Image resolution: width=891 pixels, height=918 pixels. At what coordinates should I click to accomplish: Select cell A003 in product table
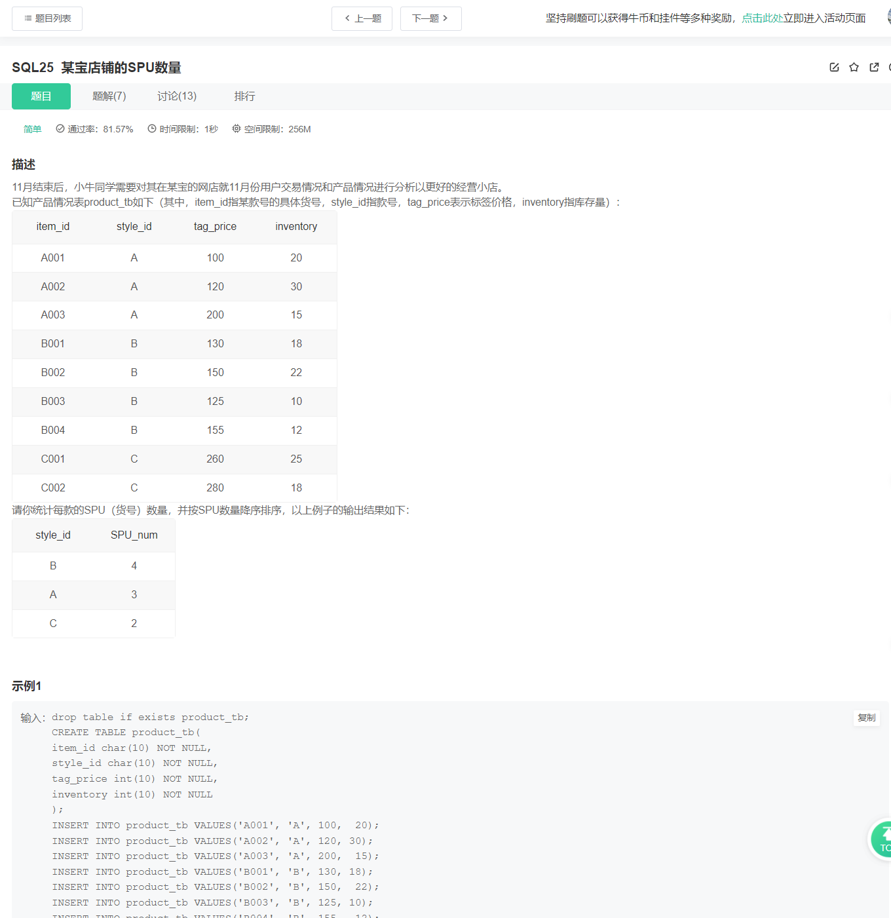(53, 315)
